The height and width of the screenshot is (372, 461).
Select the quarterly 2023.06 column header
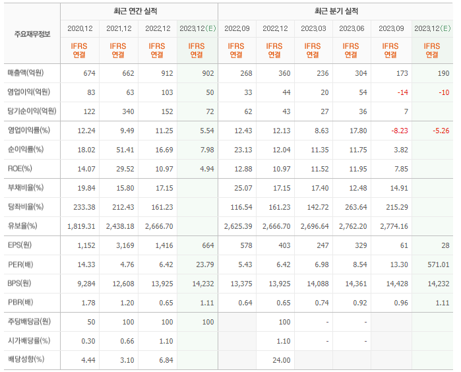[352, 28]
